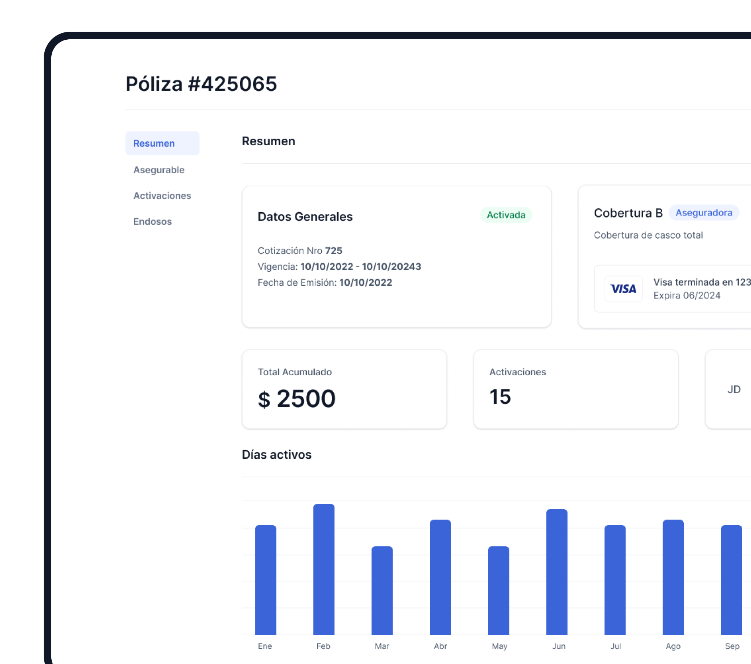Click the Visa terminada en text
751x664 pixels.
pyautogui.click(x=702, y=282)
